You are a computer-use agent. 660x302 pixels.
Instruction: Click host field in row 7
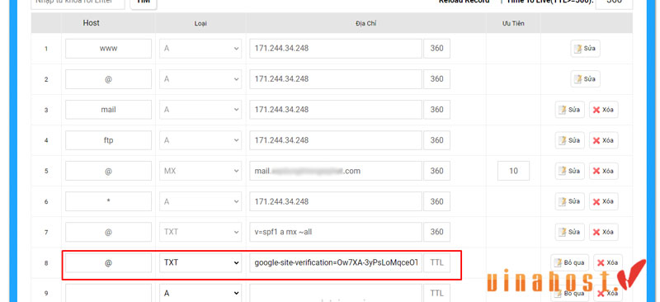click(x=108, y=232)
